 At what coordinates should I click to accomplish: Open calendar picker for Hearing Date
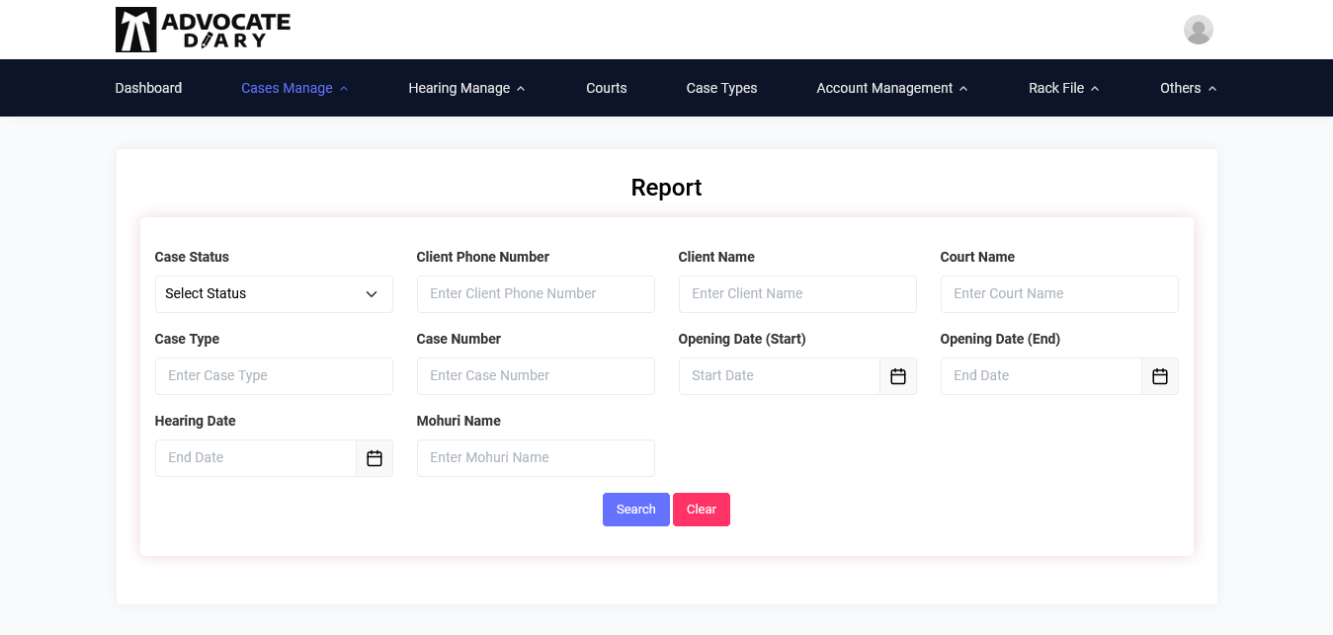374,458
